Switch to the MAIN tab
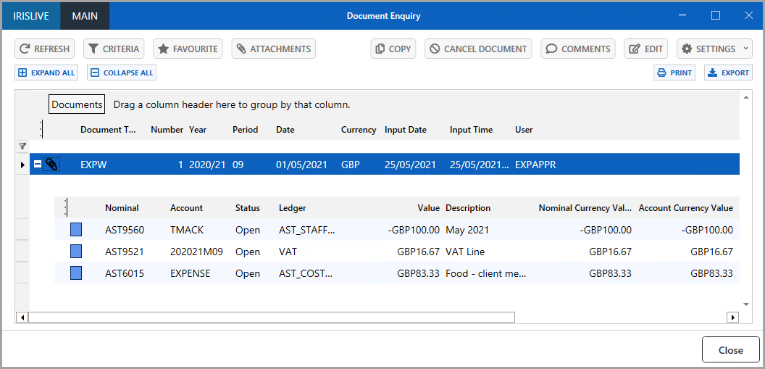 [85, 16]
